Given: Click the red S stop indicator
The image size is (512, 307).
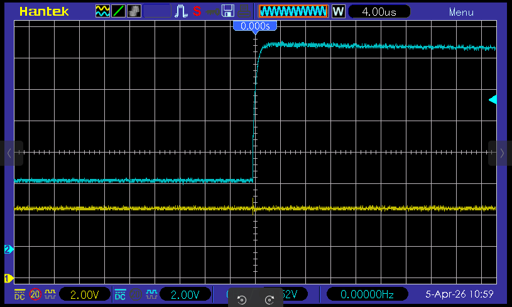Looking at the screenshot, I should [x=197, y=11].
